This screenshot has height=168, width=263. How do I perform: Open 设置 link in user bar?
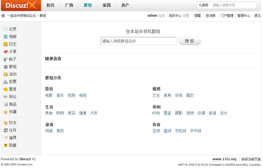point(186,16)
